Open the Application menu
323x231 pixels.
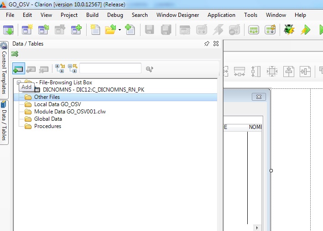(221, 15)
